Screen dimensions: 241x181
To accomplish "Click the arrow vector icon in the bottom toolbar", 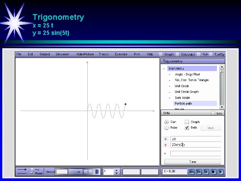I will point(22,170).
